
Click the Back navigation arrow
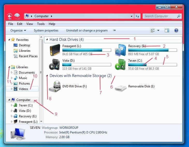[10, 16]
